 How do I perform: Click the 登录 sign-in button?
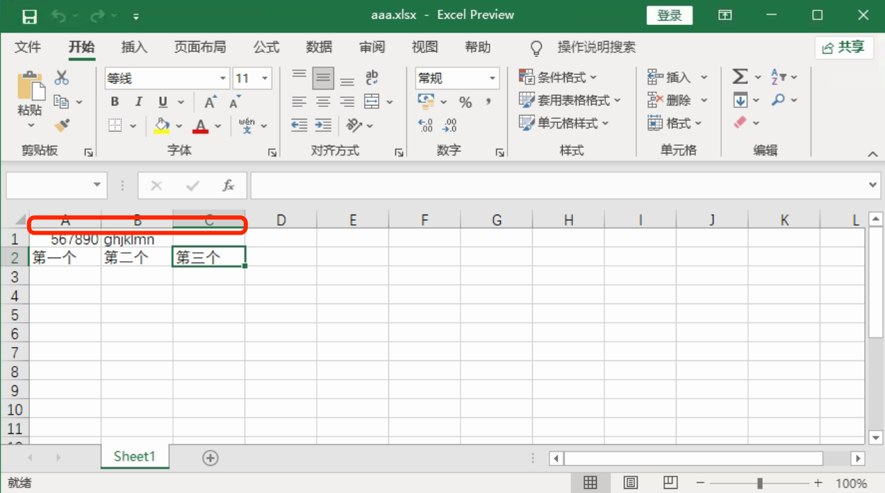click(x=669, y=15)
